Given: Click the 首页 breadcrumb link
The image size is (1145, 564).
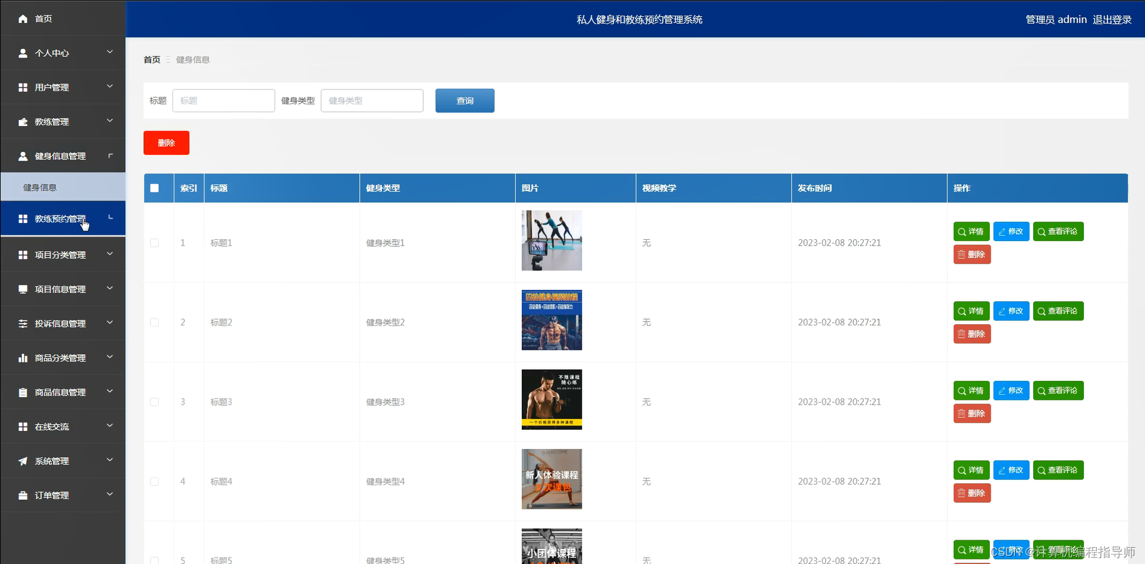Looking at the screenshot, I should click(152, 60).
